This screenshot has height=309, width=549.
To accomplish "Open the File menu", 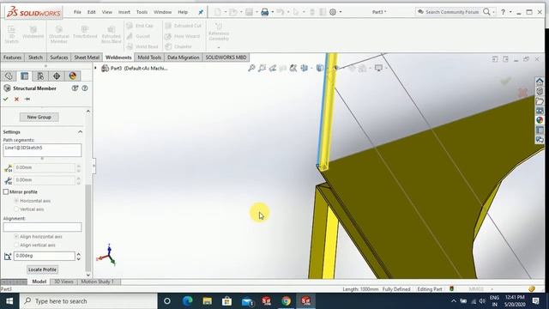I will pos(77,12).
